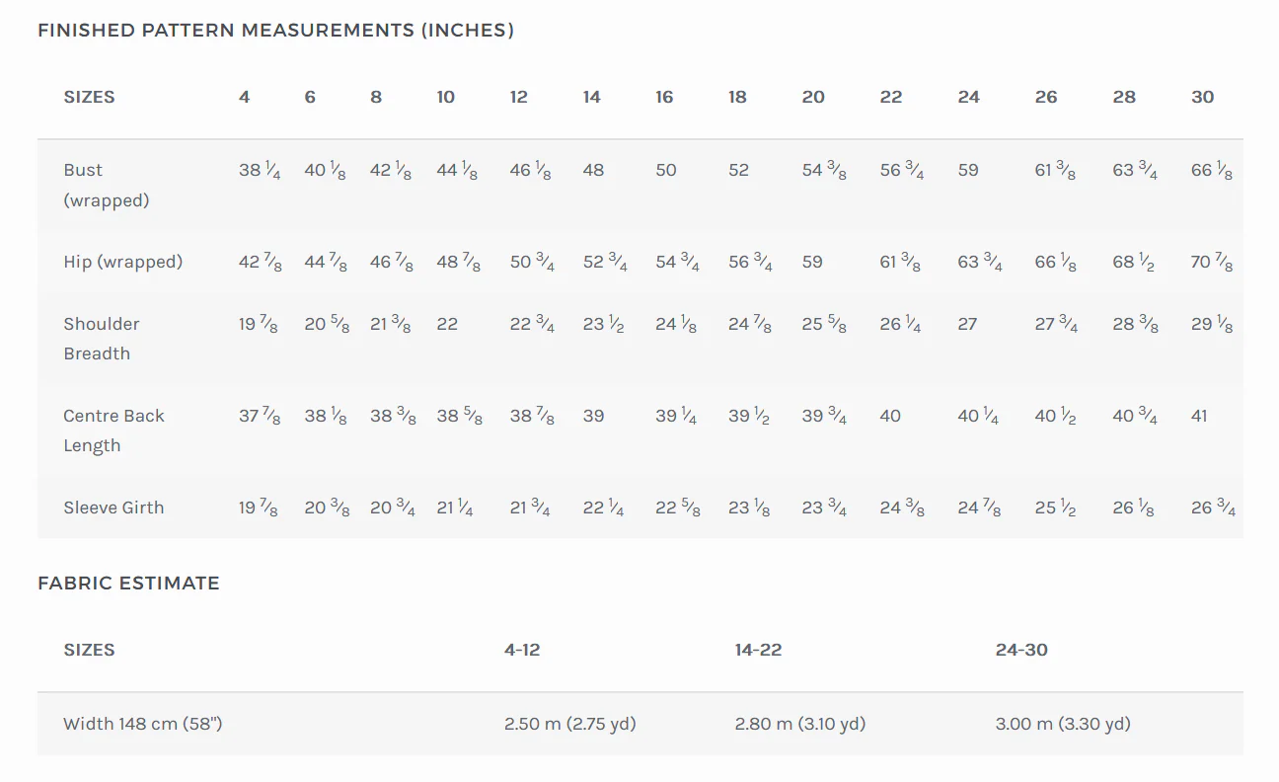Click the Hip (wrapped) row label
Screen dimensions: 1279x782
123,262
